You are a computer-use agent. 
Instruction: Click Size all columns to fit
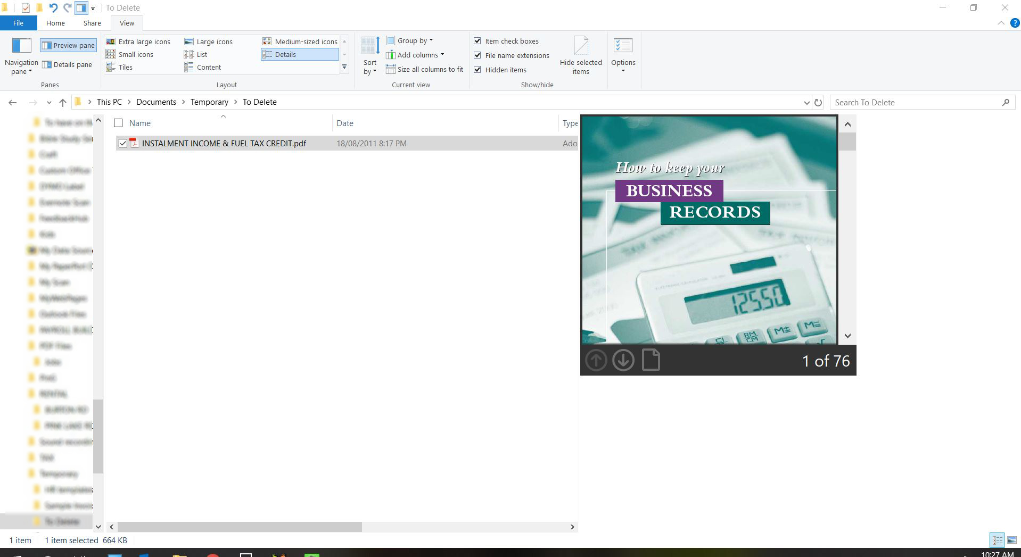[424, 69]
